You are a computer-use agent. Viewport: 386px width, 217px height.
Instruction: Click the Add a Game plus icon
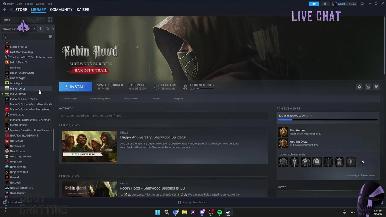(x=5, y=203)
